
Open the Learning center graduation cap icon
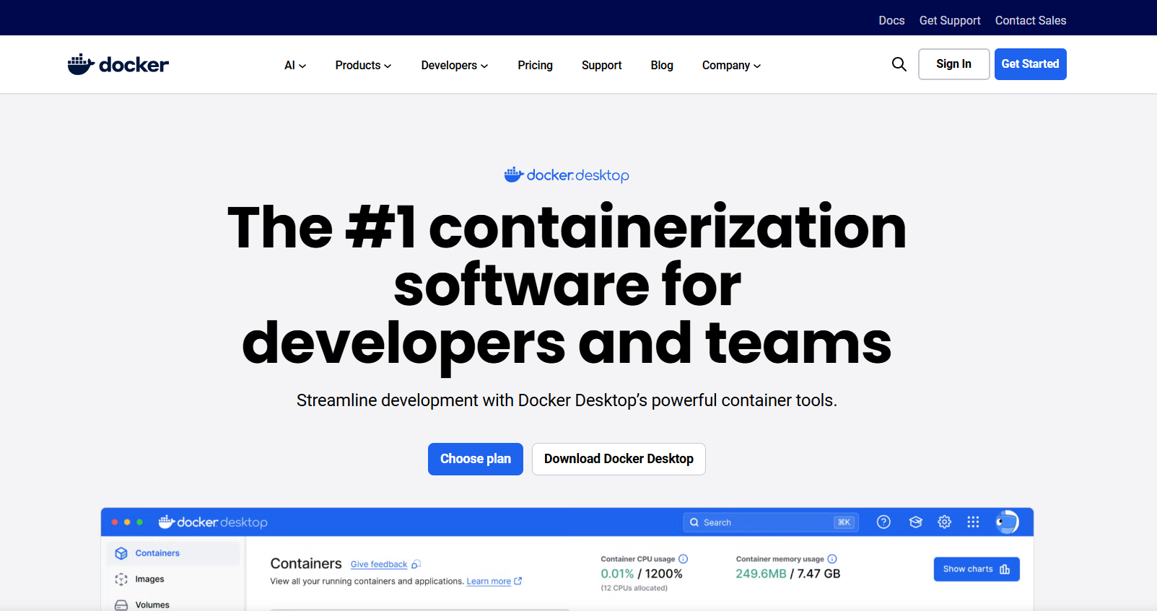point(916,522)
